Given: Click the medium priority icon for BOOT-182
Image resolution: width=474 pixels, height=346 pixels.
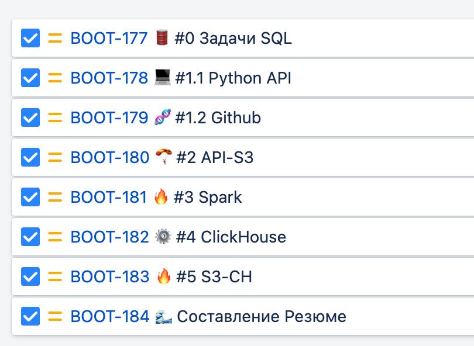Looking at the screenshot, I should tap(55, 237).
